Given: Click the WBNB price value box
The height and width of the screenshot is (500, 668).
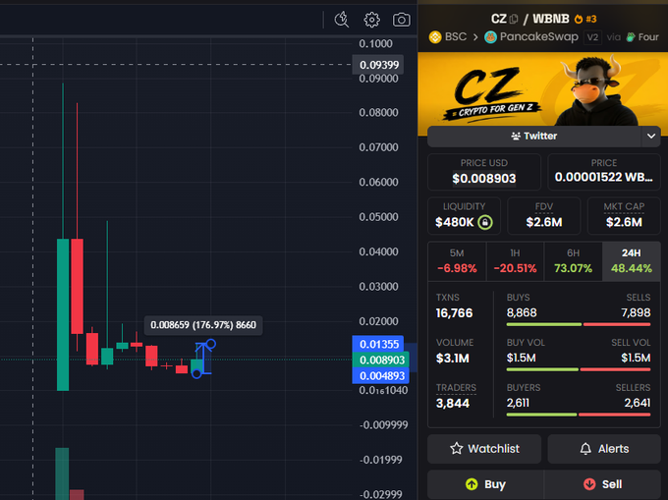Looking at the screenshot, I should [604, 172].
